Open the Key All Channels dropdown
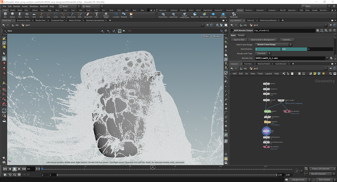337x182 pixels. [x=322, y=174]
